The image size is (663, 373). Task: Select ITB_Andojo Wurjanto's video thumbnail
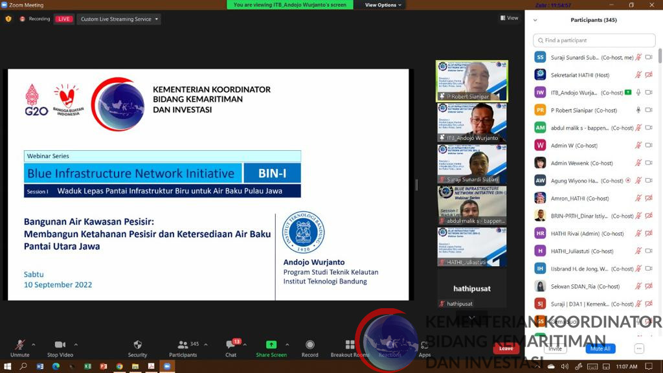click(472, 122)
